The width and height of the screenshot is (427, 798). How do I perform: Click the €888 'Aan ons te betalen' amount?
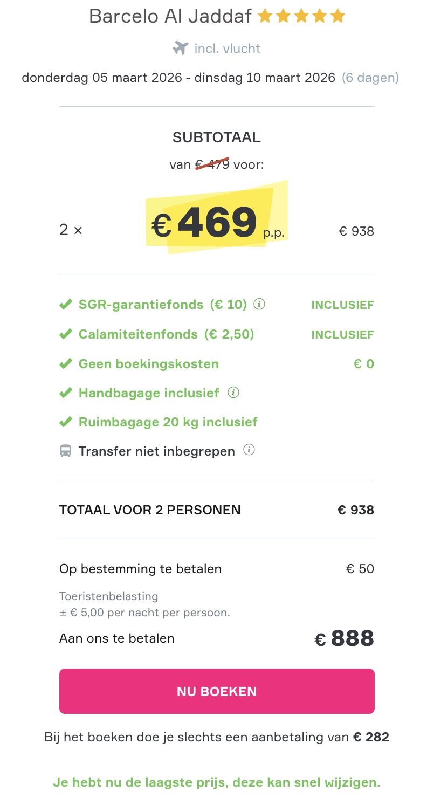click(x=343, y=638)
